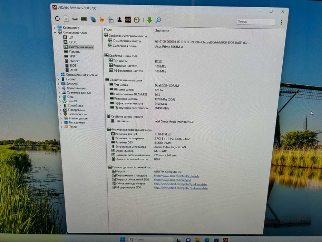Viewport: 322px width, 242px height.
Task: Click the AIDA64 taskbar icon
Action: [x=225, y=240]
